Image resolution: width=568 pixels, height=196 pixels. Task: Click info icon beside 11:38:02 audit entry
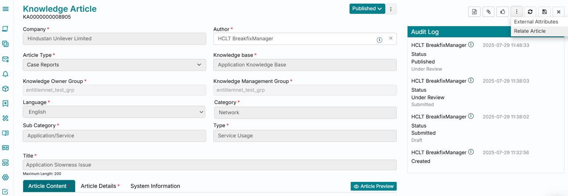point(471,116)
